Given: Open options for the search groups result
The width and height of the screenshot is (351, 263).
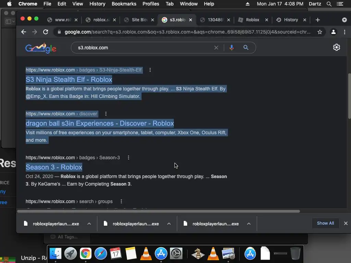Looking at the screenshot, I should click(x=121, y=201).
